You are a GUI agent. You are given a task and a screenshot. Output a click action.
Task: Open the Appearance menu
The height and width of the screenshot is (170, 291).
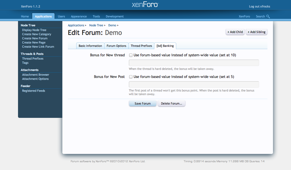click(79, 16)
